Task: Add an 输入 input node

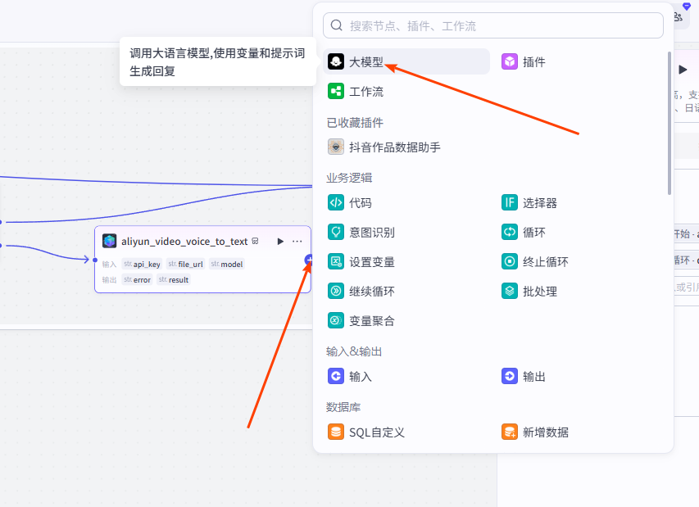Action: tap(349, 377)
